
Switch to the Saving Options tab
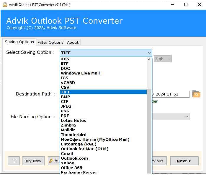coord(19,42)
